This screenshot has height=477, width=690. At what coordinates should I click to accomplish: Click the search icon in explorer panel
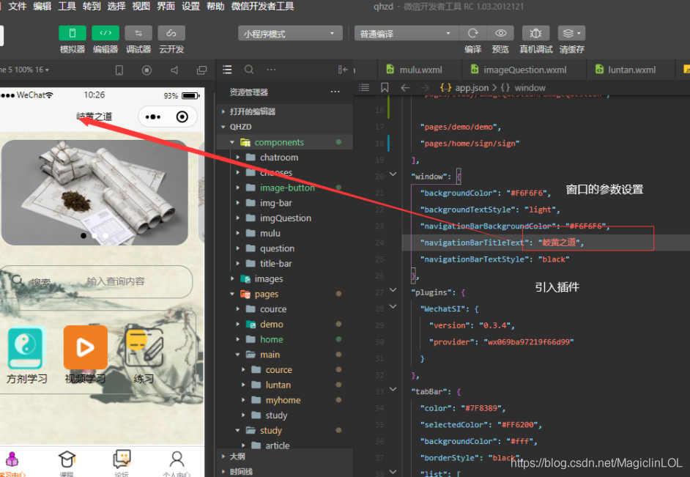coord(249,70)
